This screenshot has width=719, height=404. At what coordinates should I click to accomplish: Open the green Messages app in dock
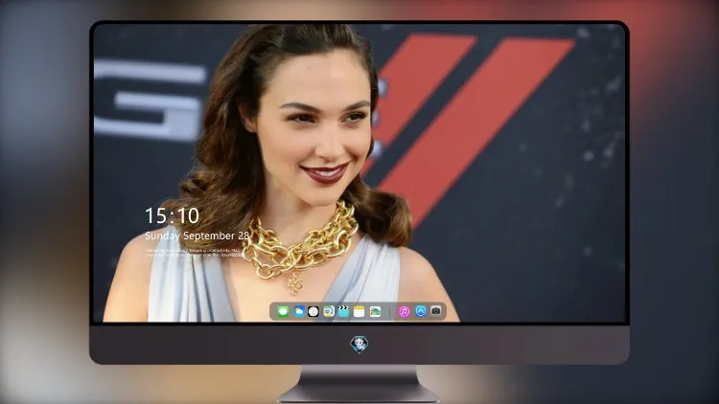tap(283, 311)
